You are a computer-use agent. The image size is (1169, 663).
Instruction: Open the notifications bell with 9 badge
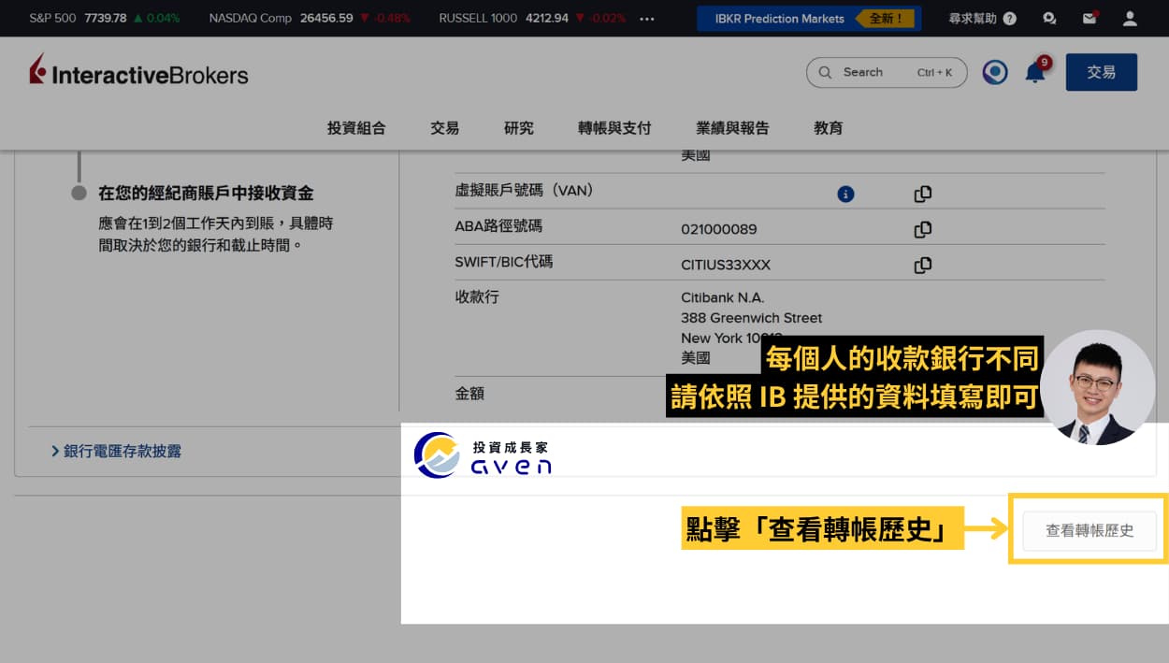tap(1036, 71)
